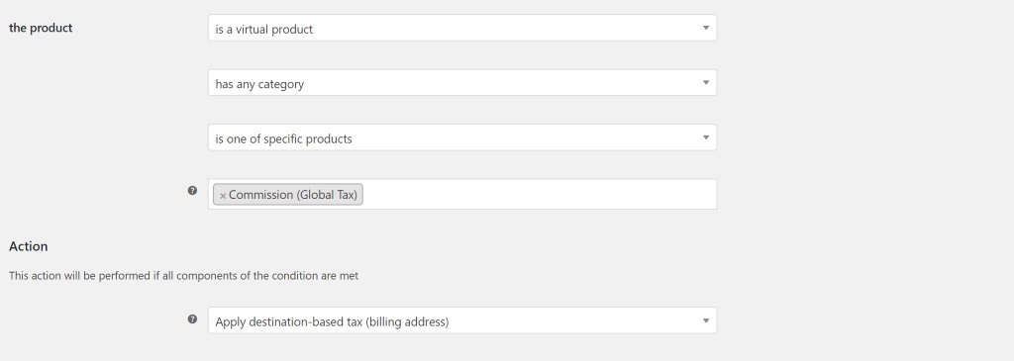Open the 'is a virtual product' dropdown

[462, 28]
